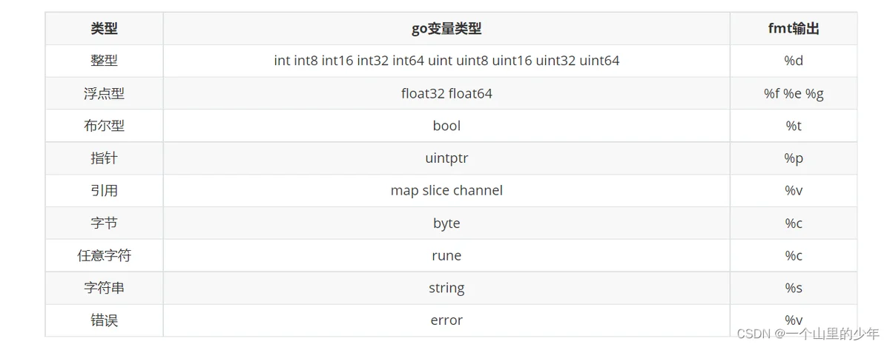Click the bool type cell
Image resolution: width=890 pixels, height=347 pixels.
(446, 126)
